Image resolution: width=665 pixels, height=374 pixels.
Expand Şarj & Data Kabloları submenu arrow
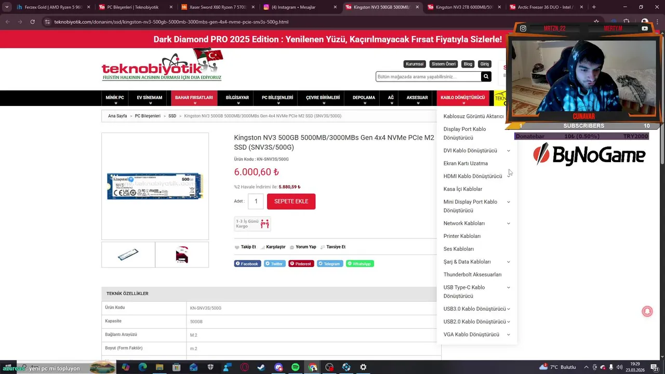[x=509, y=262]
